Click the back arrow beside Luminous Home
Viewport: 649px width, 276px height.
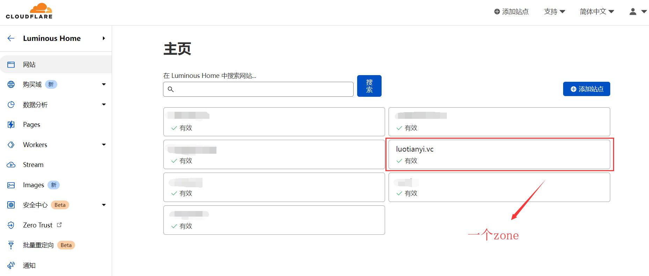tap(11, 38)
